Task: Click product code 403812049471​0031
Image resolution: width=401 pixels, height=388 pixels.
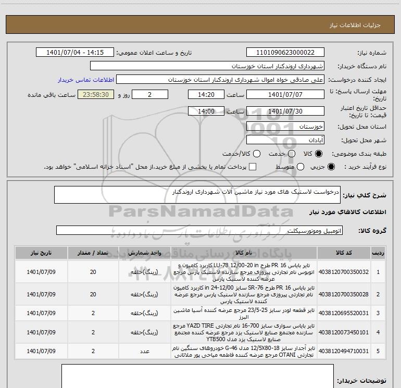Action: (x=344, y=351)
